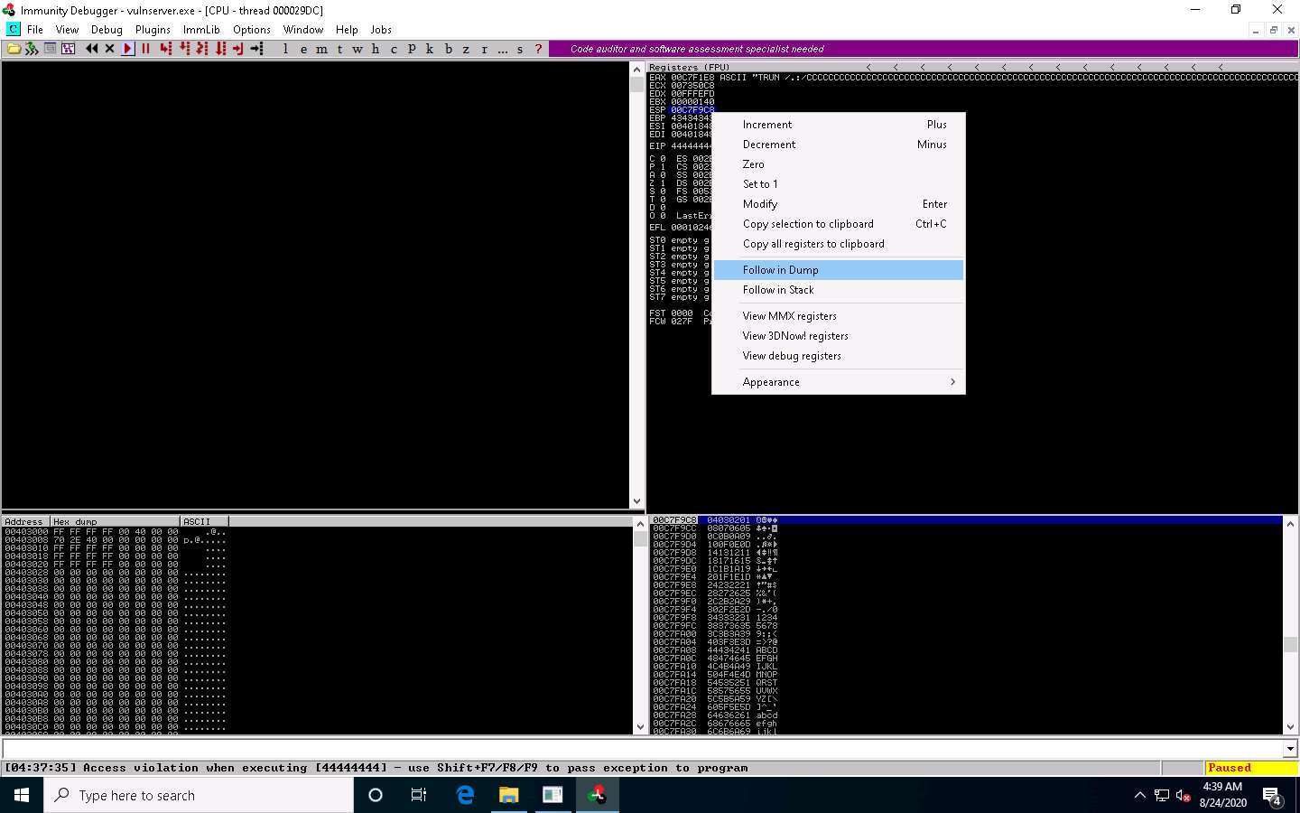Select Increment in the context menu
The image size is (1300, 813).
(x=839, y=125)
